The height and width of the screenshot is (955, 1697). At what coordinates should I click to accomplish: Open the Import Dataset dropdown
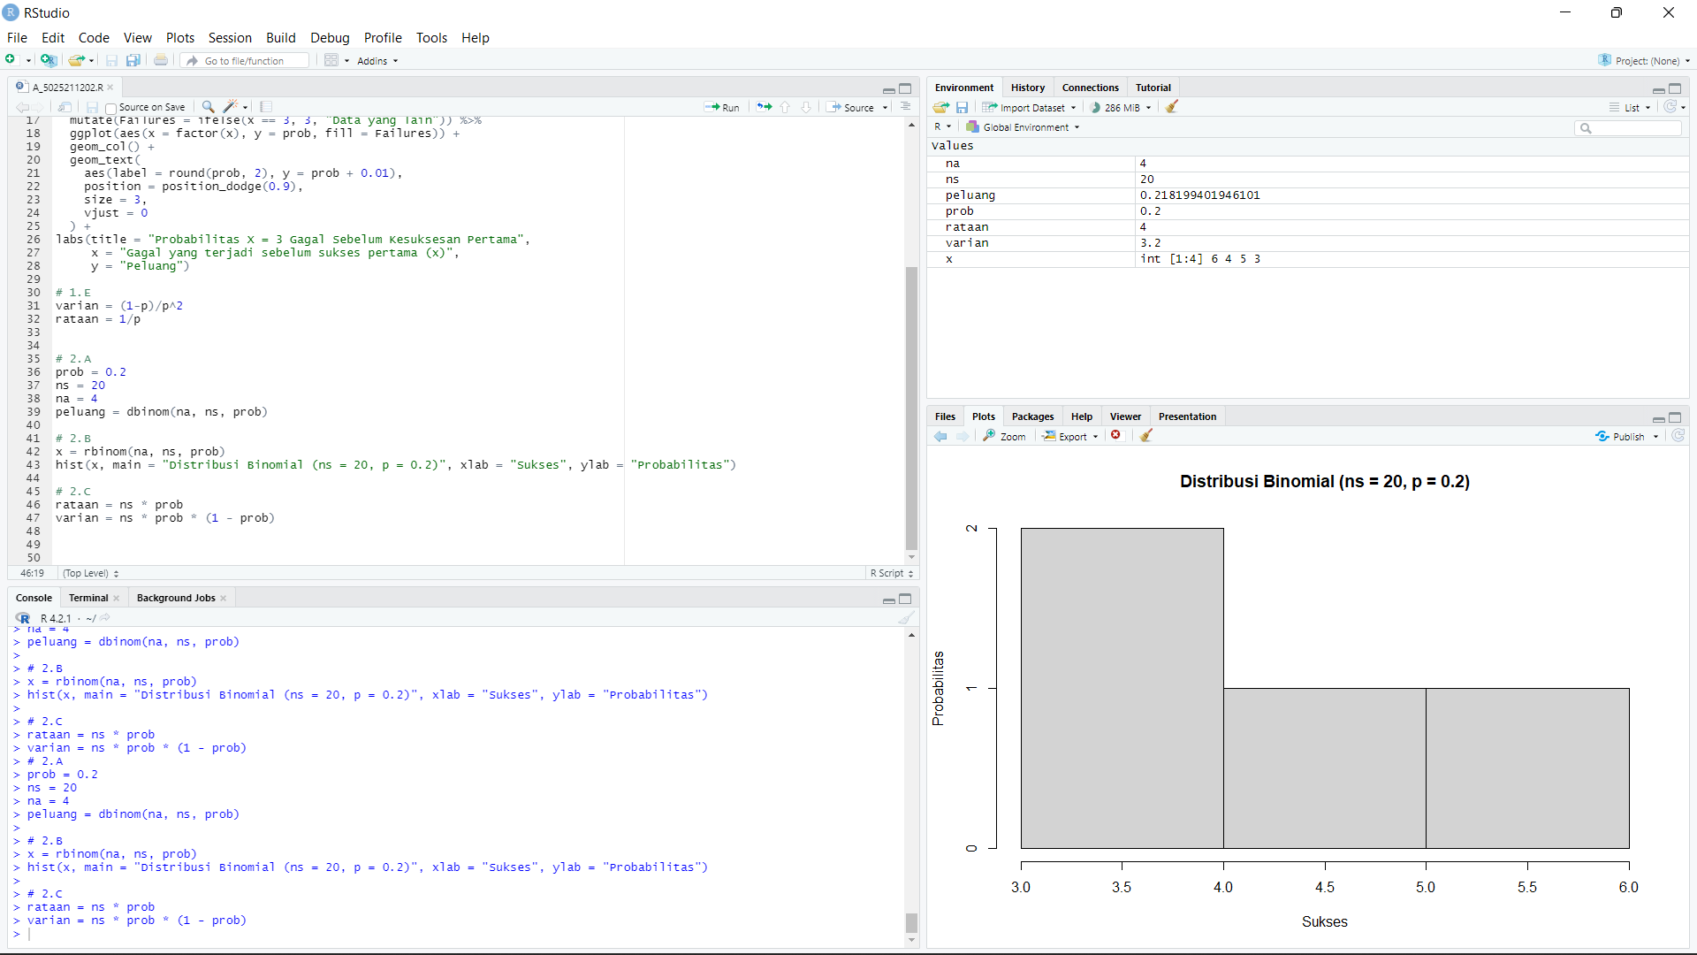[x=1029, y=107]
